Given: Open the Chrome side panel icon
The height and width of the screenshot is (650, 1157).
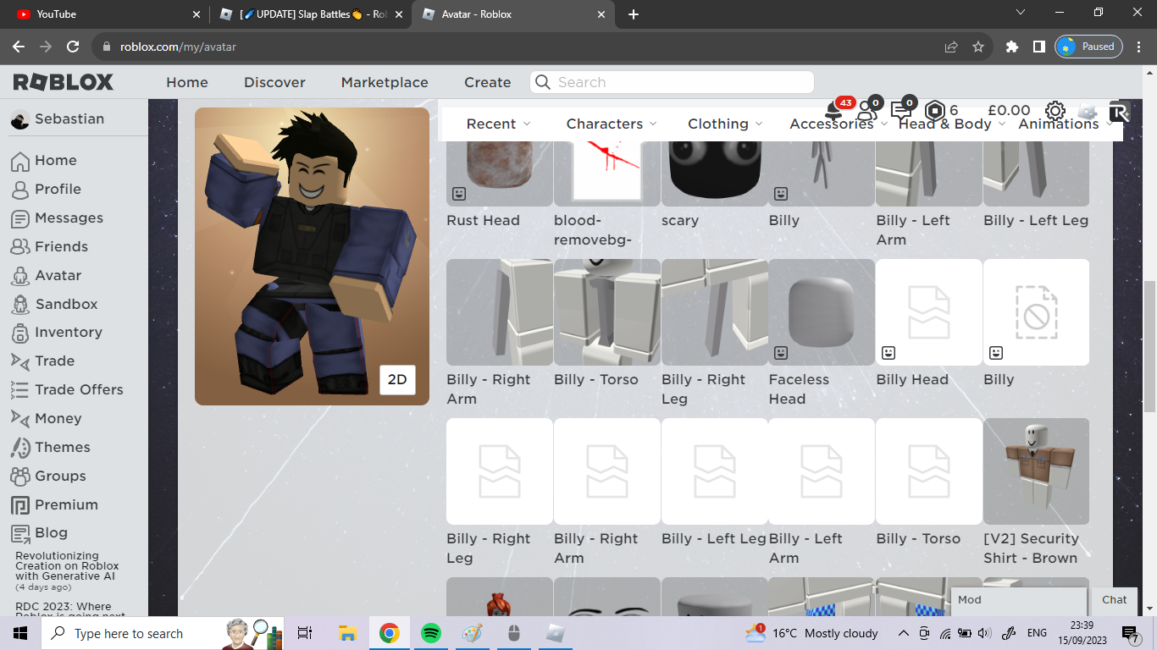Looking at the screenshot, I should [1039, 47].
